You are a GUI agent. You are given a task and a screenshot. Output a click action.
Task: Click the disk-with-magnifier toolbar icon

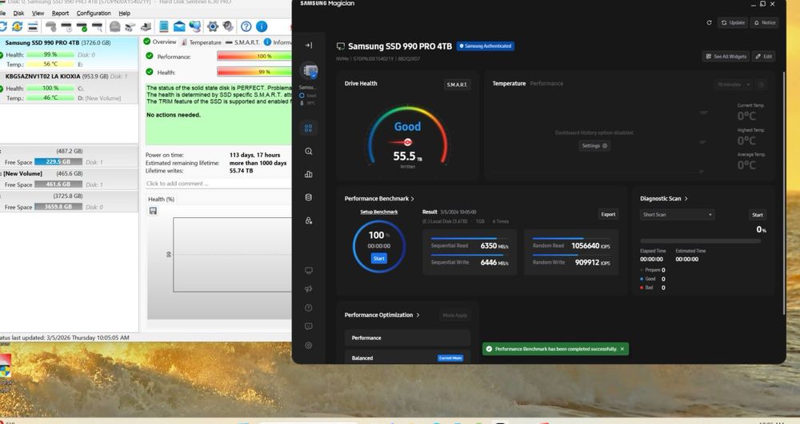(97, 26)
